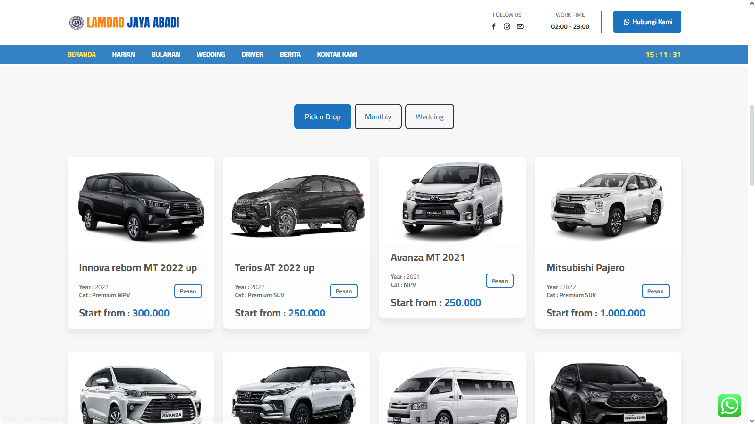Click the scrollbar down arrow

click(752, 420)
